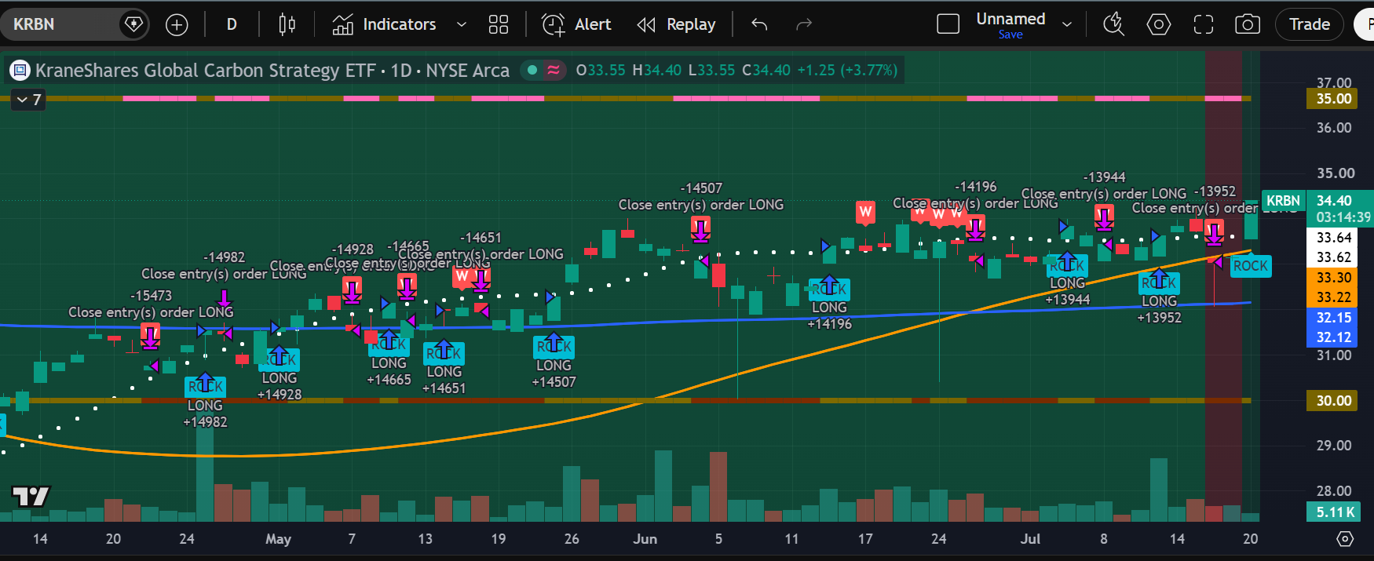Add a symbol to compare with plus icon
The height and width of the screenshot is (561, 1374).
pyautogui.click(x=177, y=25)
